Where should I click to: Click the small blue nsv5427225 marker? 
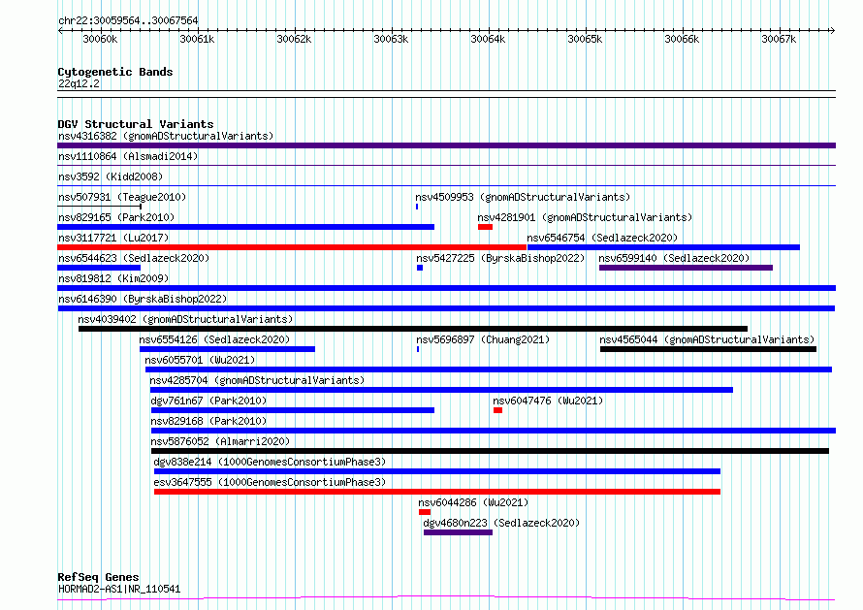pyautogui.click(x=420, y=268)
